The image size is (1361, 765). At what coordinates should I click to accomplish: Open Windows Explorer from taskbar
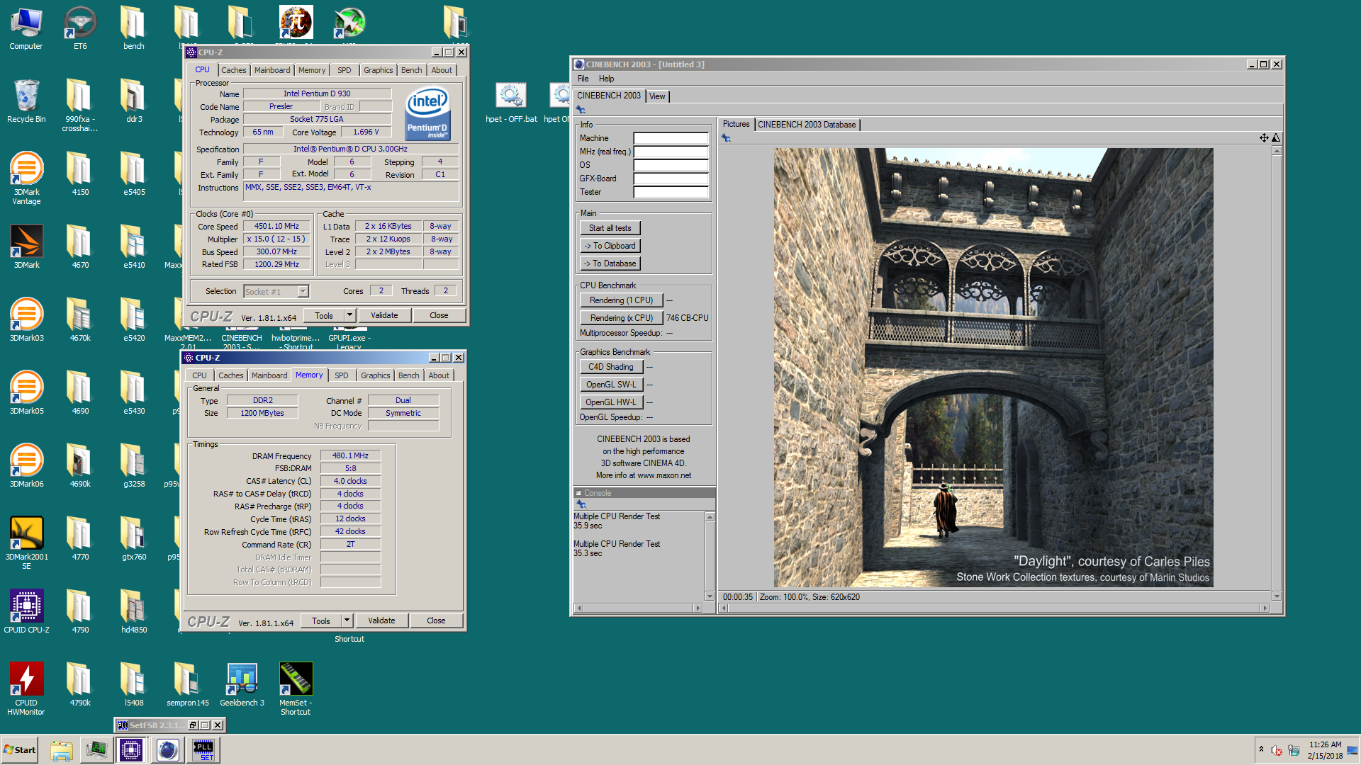(62, 749)
